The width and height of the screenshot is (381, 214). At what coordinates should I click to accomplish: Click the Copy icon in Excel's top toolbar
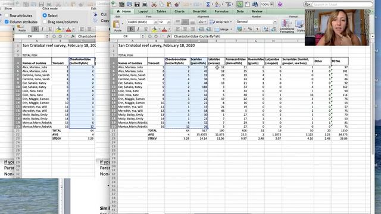click(161, 4)
